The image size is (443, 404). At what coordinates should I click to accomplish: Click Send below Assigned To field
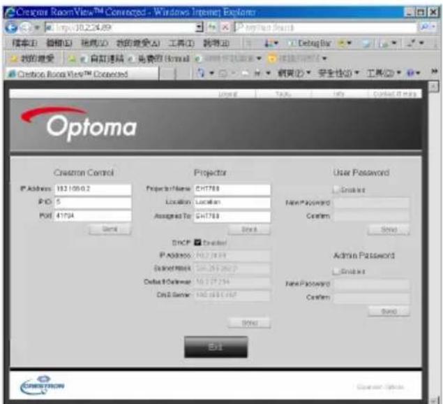point(249,229)
